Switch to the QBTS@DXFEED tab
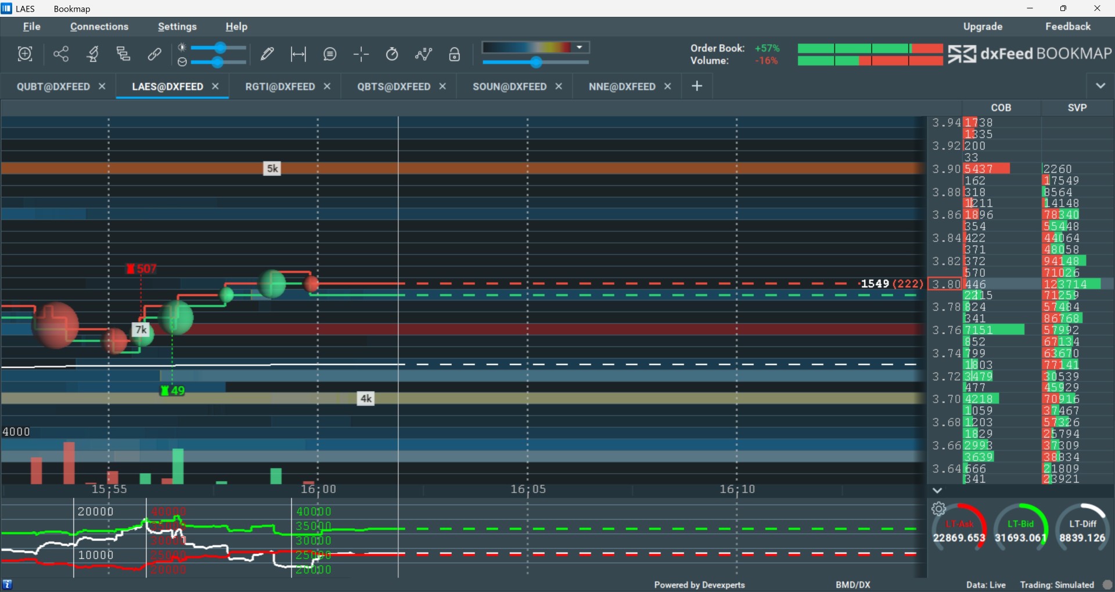Viewport: 1115px width, 592px height. (394, 86)
